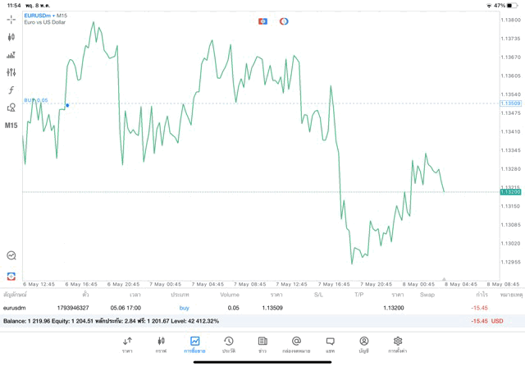Click the blue icon above the chart
This screenshot has height=367, width=525.
click(x=263, y=21)
